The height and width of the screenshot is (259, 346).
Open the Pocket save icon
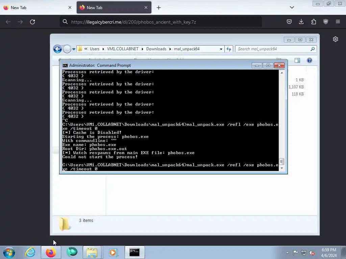point(289,22)
